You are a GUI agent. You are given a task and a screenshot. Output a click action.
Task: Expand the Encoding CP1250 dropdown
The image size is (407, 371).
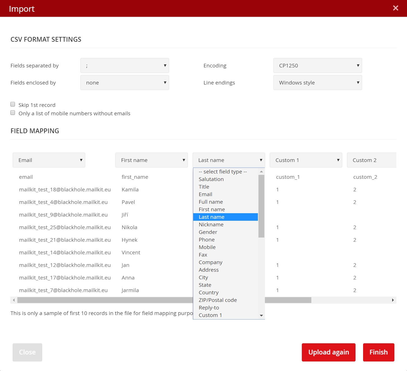(317, 65)
